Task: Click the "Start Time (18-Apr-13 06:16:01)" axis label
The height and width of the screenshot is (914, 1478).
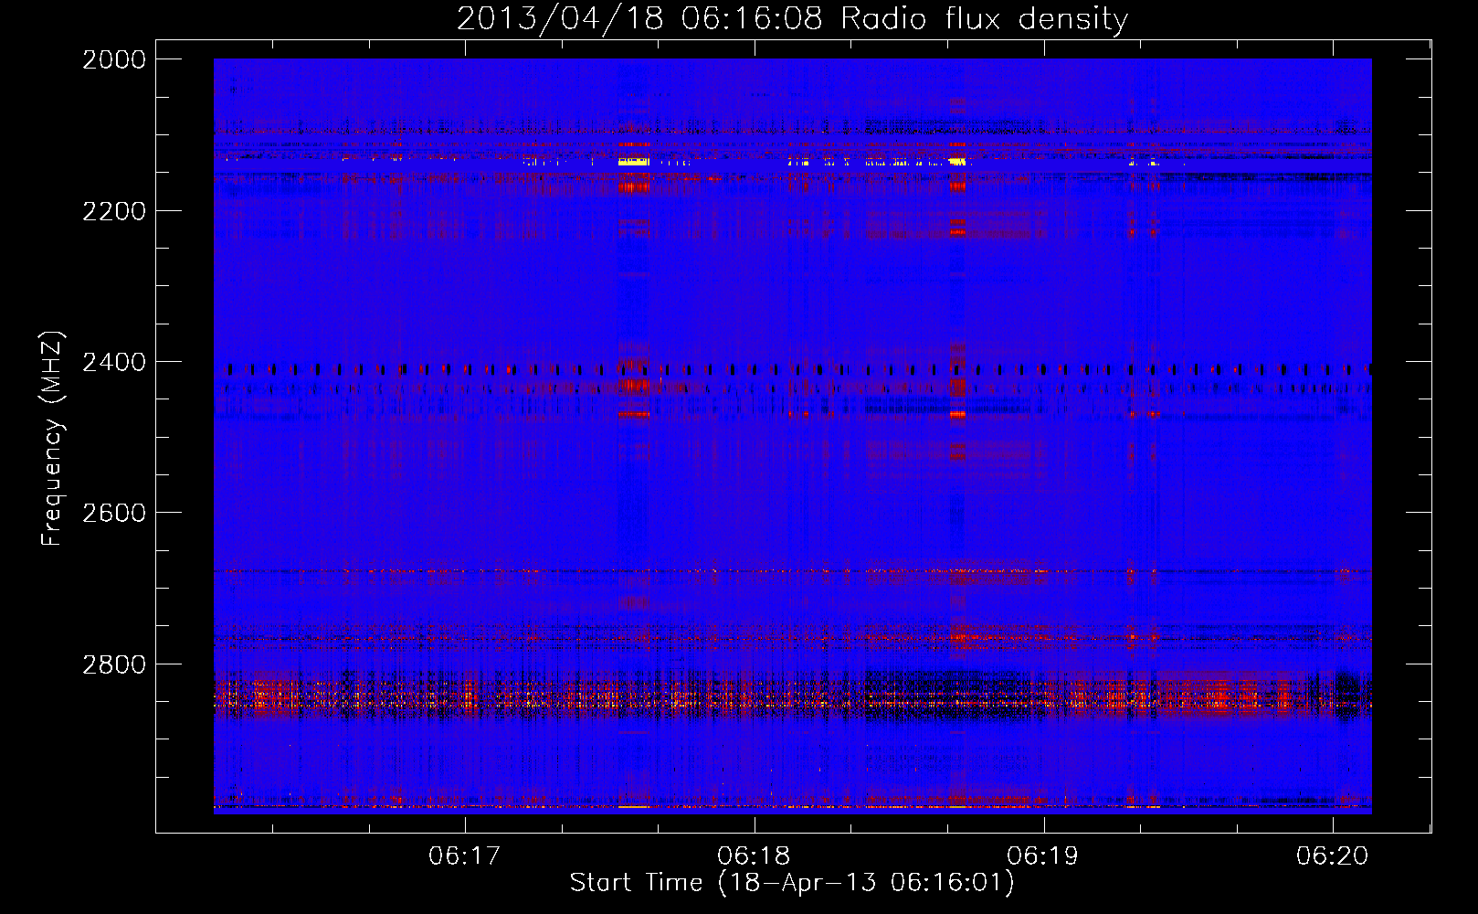Action: click(792, 883)
